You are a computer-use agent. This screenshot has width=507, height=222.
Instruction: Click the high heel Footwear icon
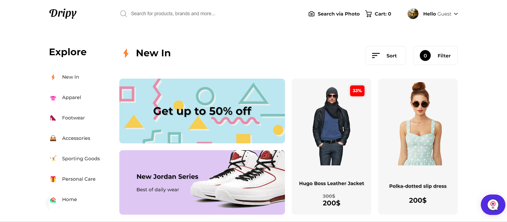click(x=53, y=118)
